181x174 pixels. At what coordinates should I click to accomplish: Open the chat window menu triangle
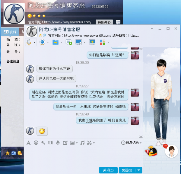(x=152, y=28)
